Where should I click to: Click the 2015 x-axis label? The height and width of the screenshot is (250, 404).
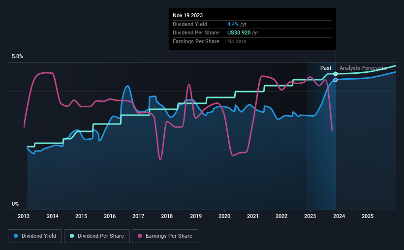coord(81,216)
